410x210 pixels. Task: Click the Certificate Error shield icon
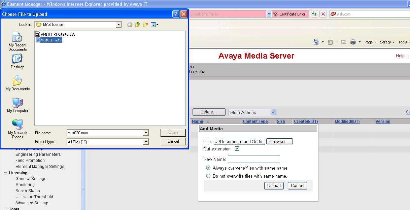click(275, 14)
